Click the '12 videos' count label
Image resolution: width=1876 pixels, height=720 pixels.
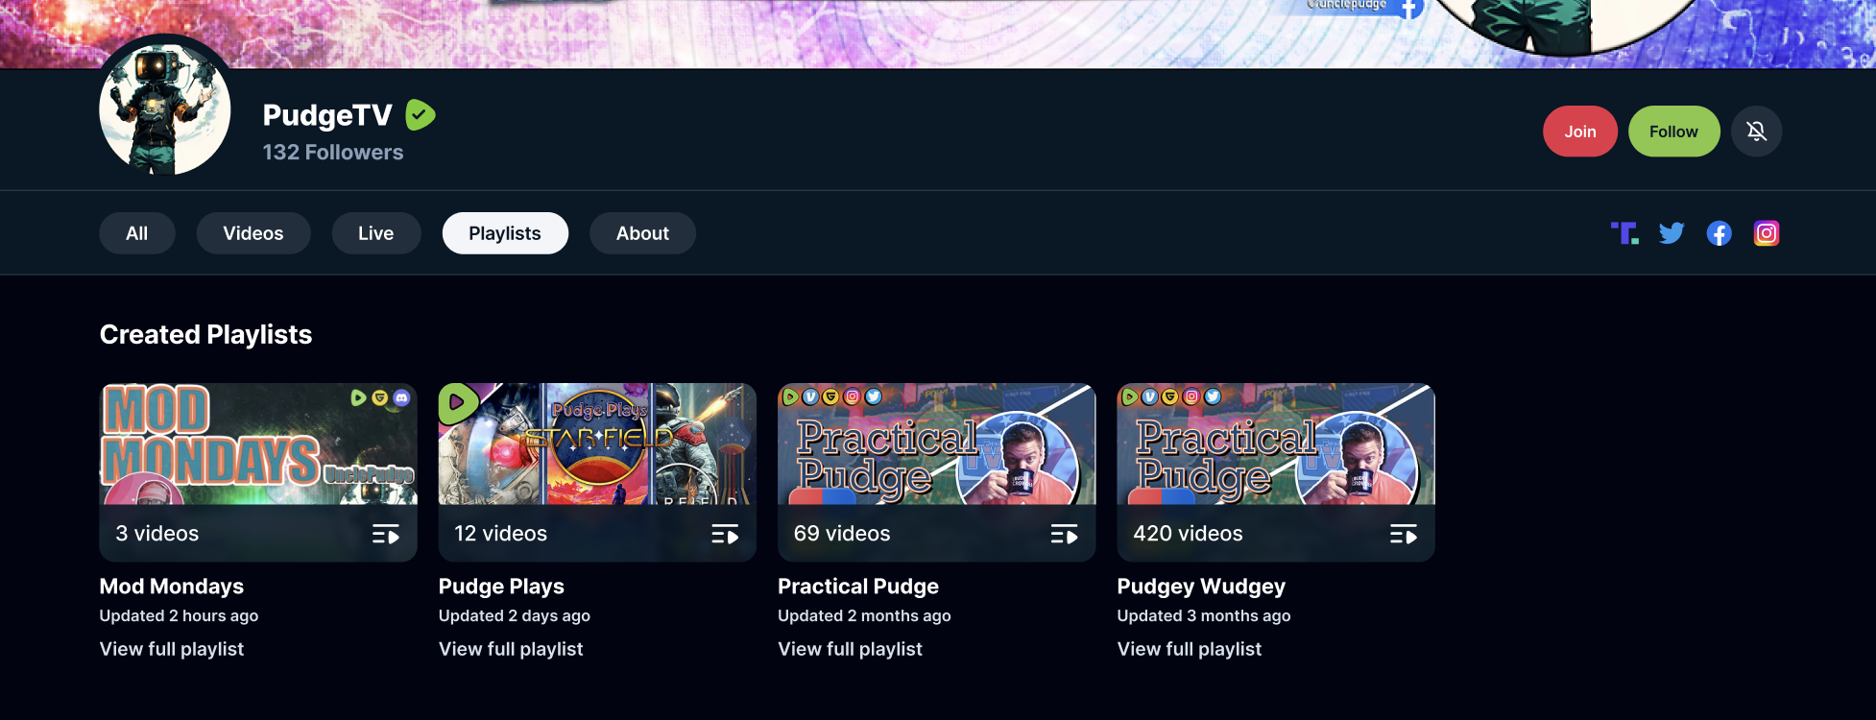(x=501, y=534)
